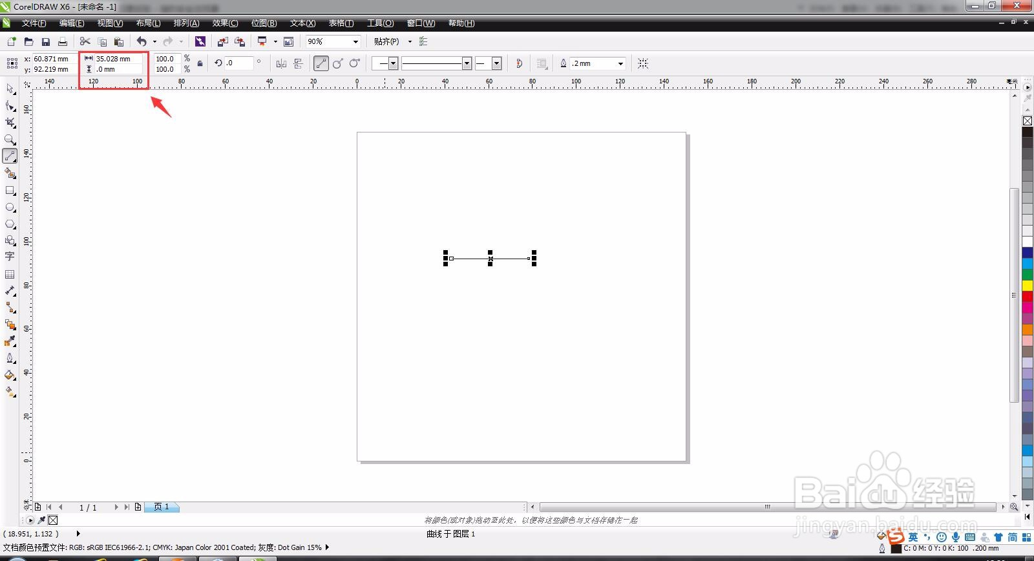
Task: Toggle the lock ratio padlock
Action: (x=200, y=63)
